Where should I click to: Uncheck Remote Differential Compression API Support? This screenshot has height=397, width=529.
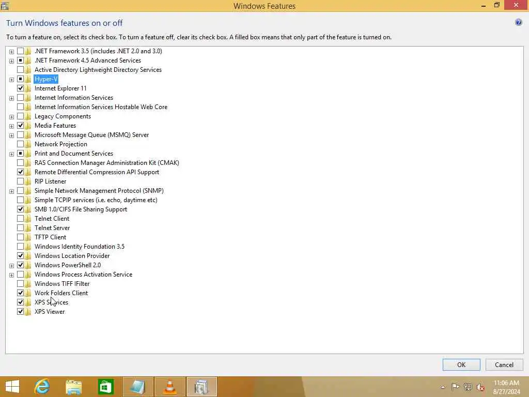tap(20, 172)
